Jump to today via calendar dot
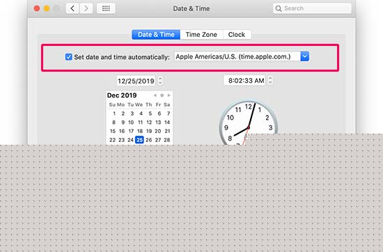Viewport: 383px width, 252px height. [x=162, y=95]
